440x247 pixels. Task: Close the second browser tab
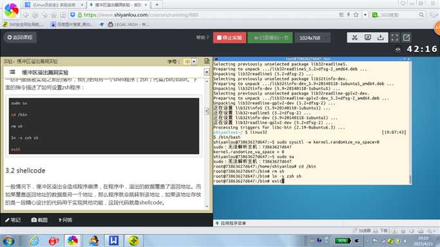click(146, 5)
